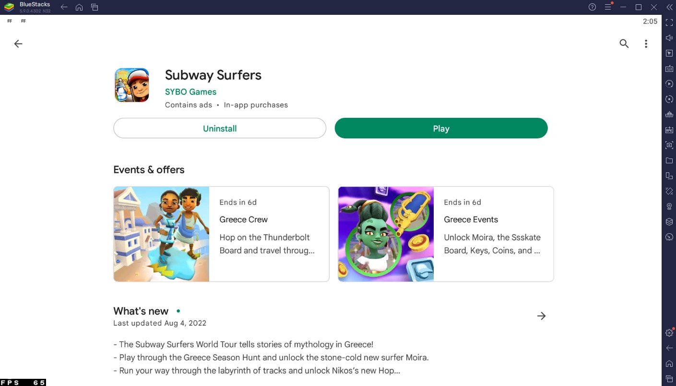This screenshot has height=386, width=676.
Task: Click the volume speaker icon in sidebar
Action: click(669, 38)
